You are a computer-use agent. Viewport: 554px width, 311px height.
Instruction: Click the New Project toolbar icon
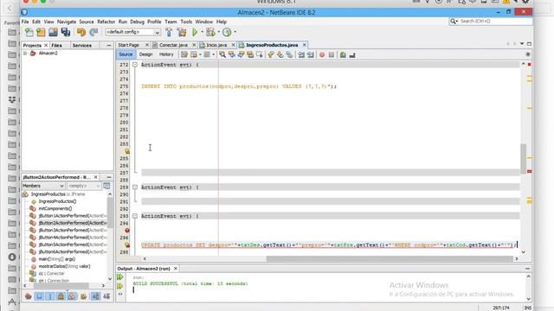[41, 32]
